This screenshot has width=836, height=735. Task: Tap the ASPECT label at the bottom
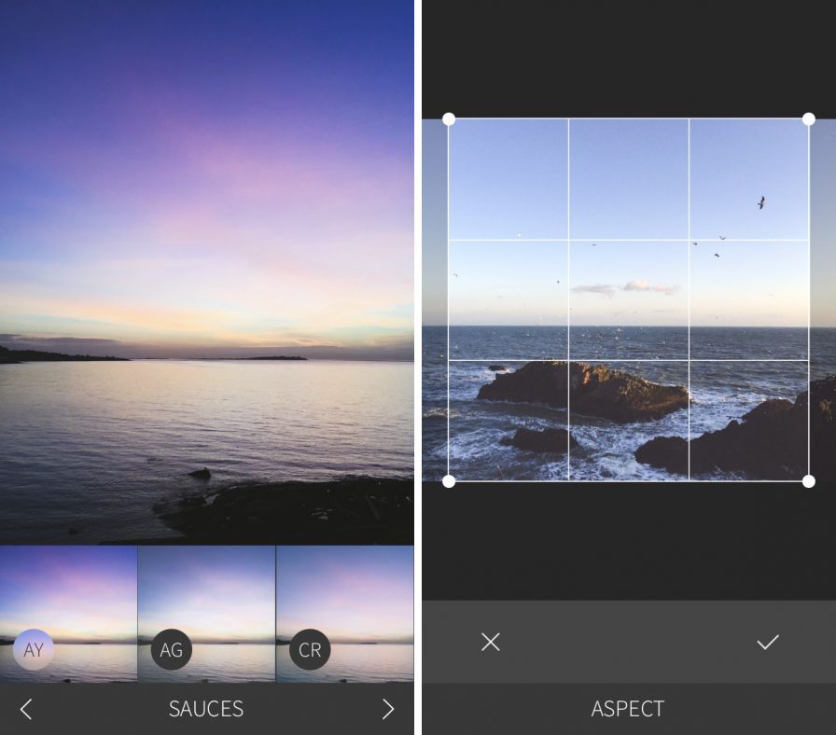click(628, 709)
